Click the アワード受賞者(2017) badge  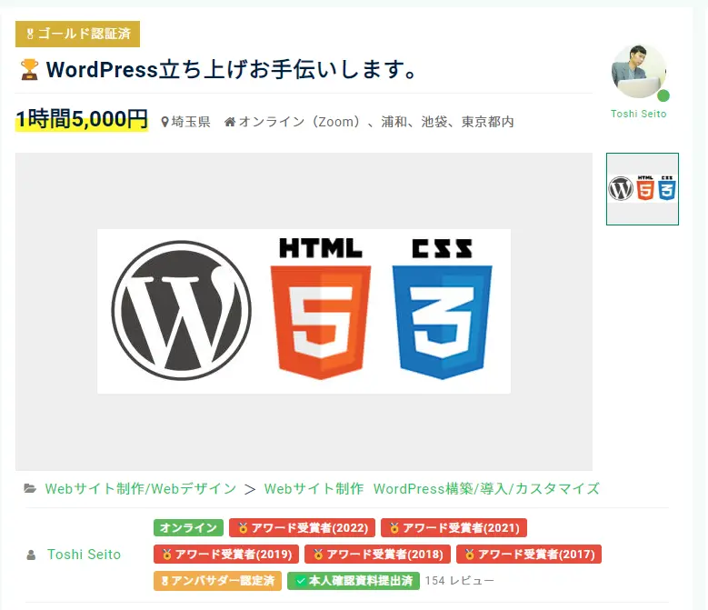tap(529, 554)
